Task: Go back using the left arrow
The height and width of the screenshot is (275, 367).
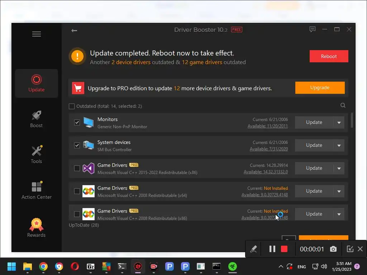Action: [74, 31]
